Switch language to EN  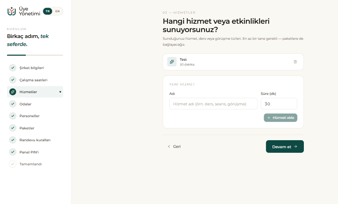pos(57,11)
